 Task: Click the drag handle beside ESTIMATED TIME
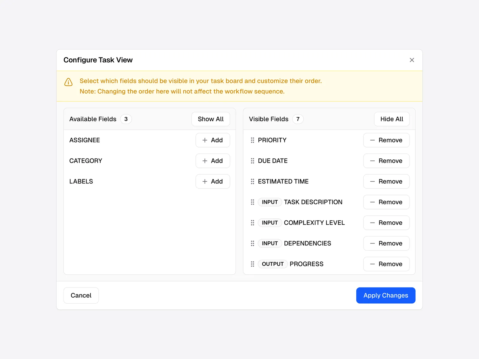coord(252,181)
